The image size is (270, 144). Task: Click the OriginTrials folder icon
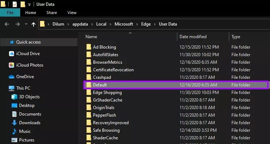click(89, 108)
